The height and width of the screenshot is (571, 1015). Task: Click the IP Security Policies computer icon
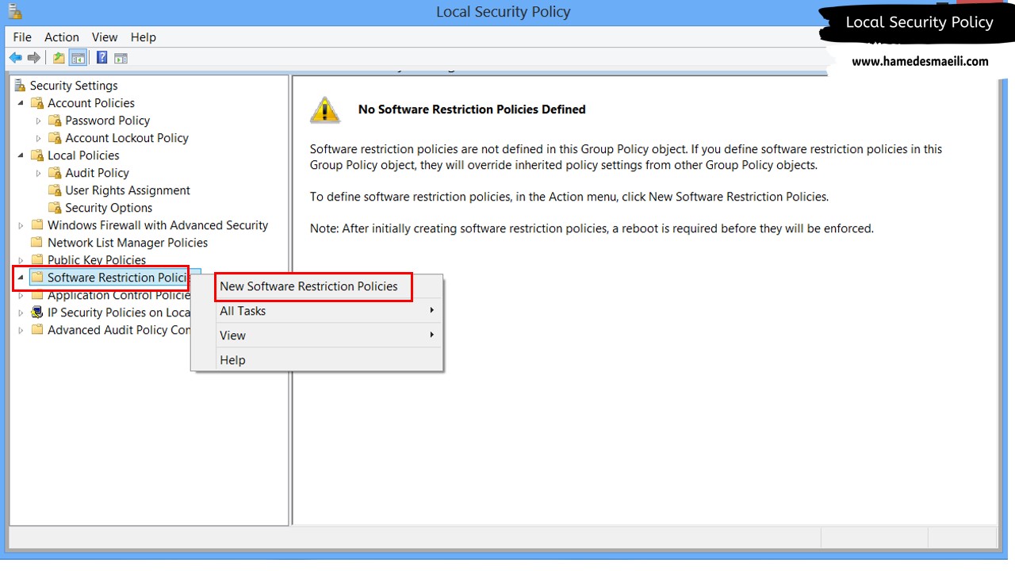36,312
